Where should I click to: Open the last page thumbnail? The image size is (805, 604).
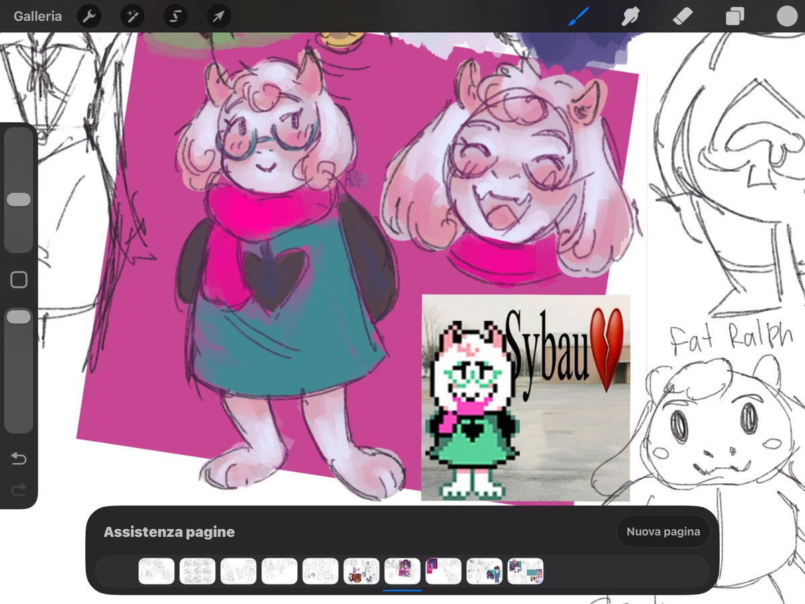click(525, 571)
